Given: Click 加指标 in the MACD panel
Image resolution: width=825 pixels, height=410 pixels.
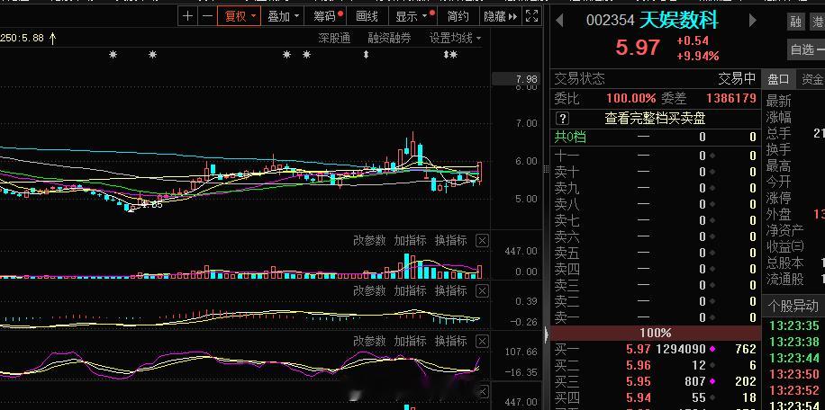Looking at the screenshot, I should [410, 290].
